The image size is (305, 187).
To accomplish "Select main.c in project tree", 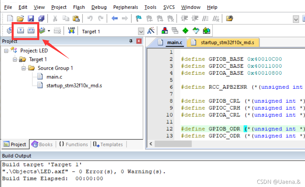I will (x=54, y=77).
